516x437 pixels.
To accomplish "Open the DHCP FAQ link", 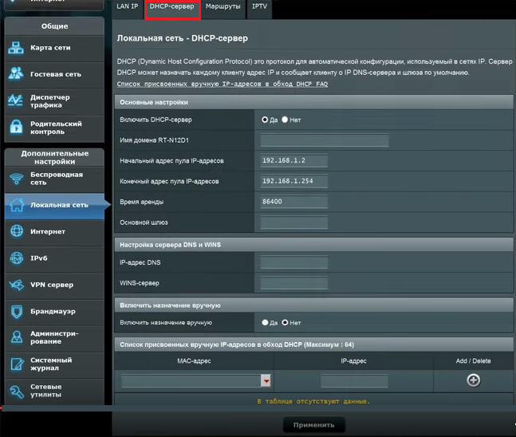I will [x=222, y=84].
